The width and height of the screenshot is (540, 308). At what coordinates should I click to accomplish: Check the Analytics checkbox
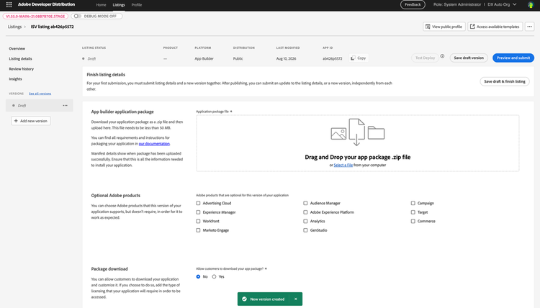pyautogui.click(x=305, y=221)
